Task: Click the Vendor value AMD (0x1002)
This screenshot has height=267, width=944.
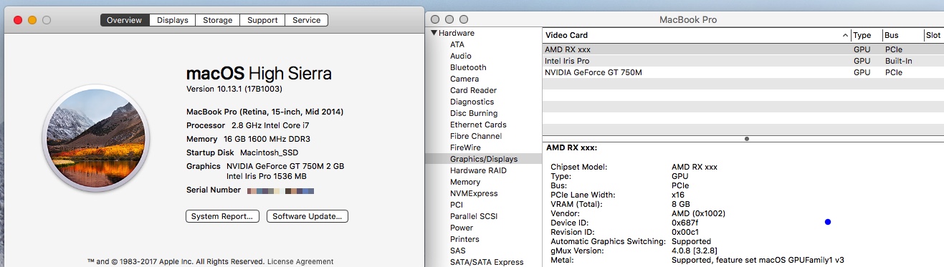Action: tap(699, 213)
